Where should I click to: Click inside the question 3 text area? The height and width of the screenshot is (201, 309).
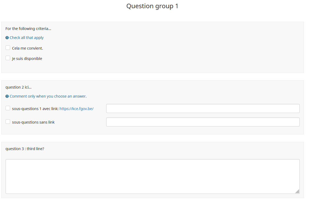click(152, 176)
